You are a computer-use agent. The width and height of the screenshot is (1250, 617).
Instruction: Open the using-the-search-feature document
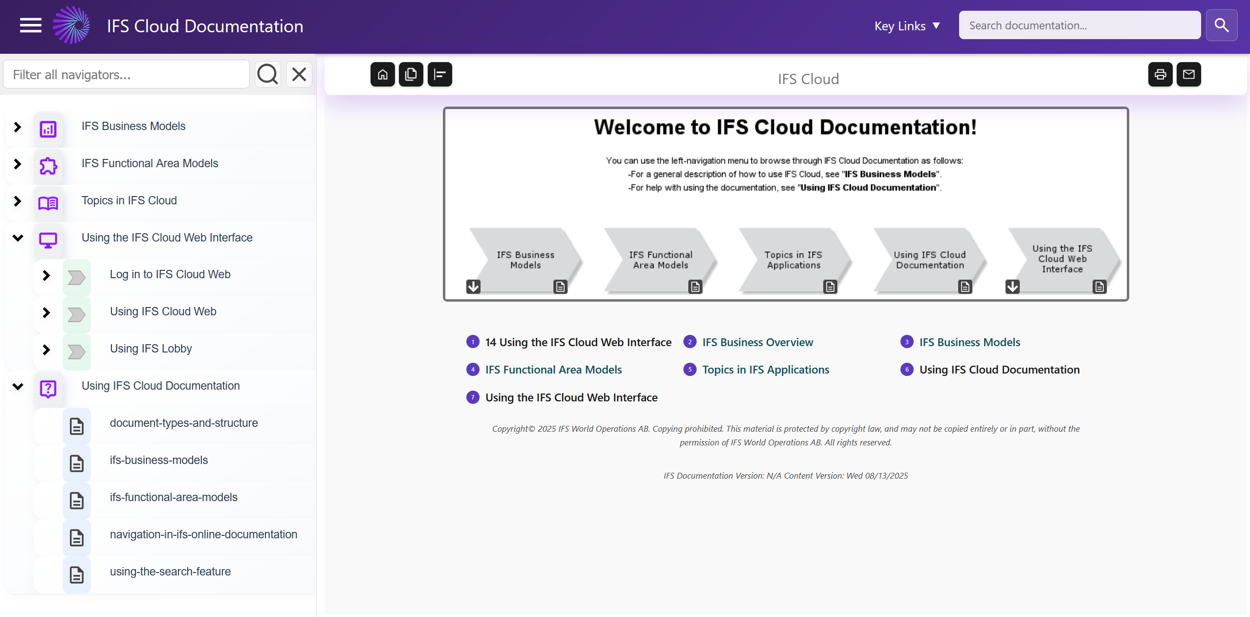pos(170,571)
